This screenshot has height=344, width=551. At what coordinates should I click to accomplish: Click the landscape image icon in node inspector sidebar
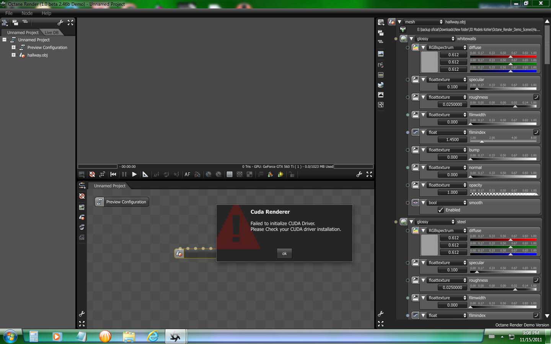[x=381, y=54]
